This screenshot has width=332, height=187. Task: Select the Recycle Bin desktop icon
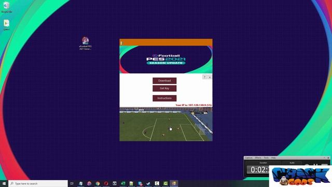point(7,7)
